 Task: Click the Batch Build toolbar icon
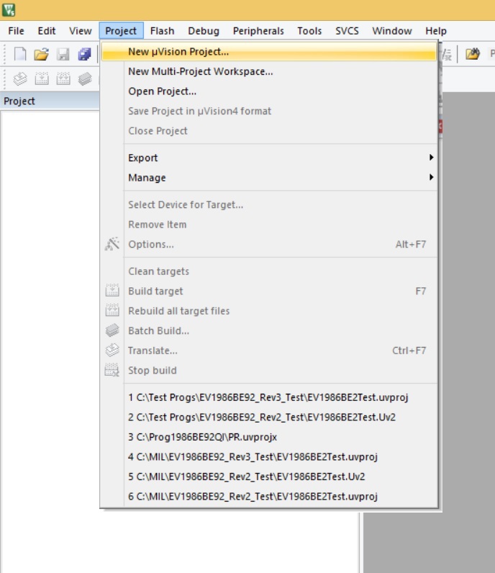[x=84, y=78]
